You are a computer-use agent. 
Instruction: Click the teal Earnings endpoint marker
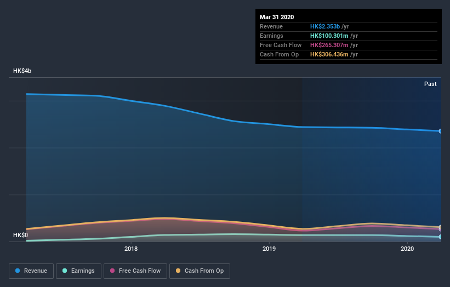click(x=441, y=237)
